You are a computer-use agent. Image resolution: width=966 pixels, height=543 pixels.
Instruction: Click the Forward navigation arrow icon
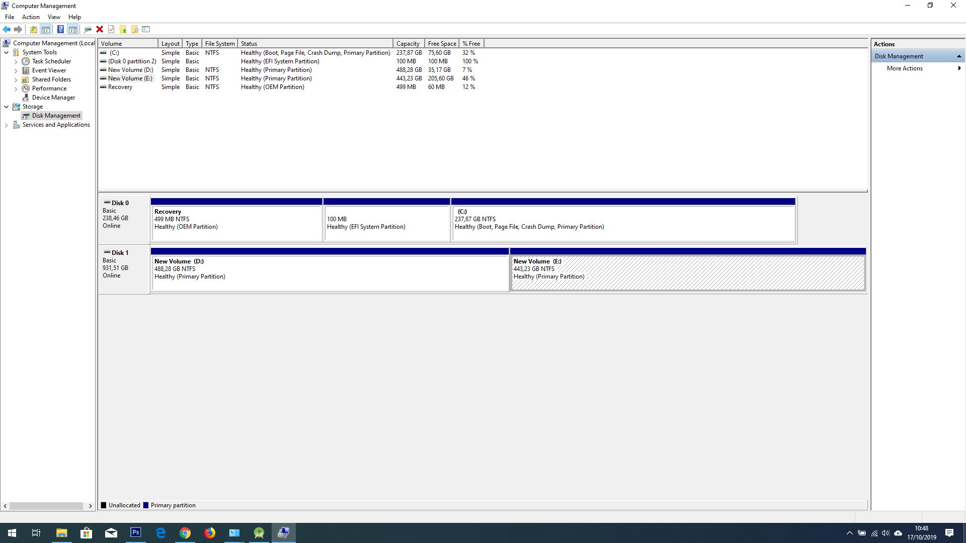click(x=18, y=29)
